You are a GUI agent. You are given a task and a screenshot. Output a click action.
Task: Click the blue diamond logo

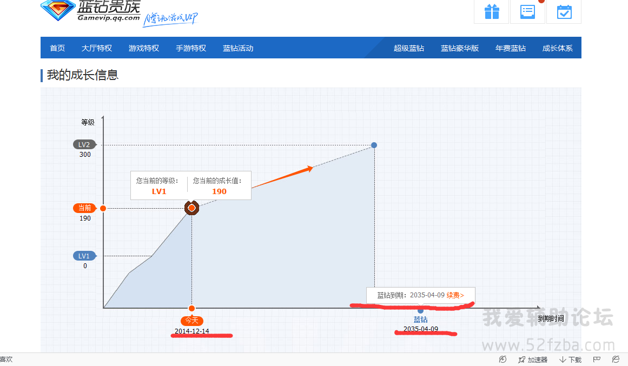[58, 10]
